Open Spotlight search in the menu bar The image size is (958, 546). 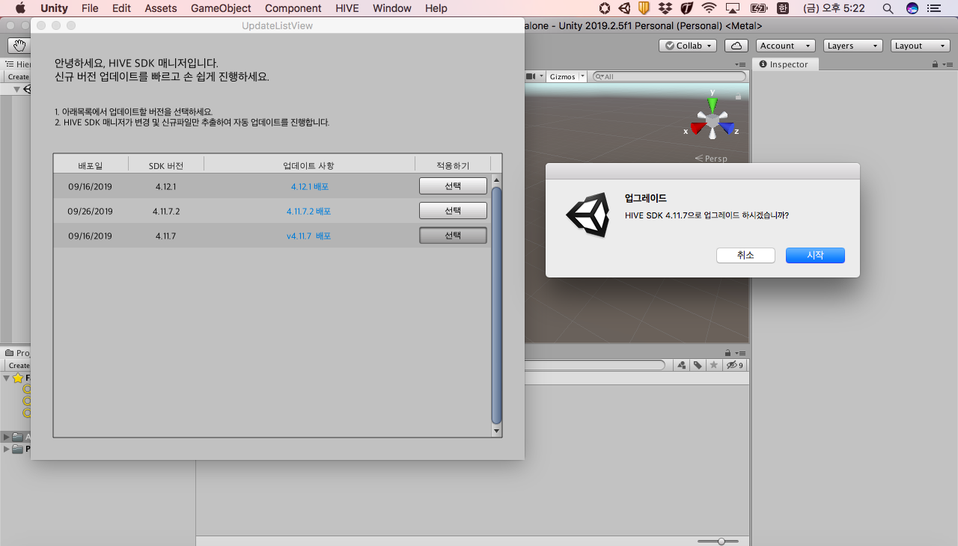pos(888,8)
